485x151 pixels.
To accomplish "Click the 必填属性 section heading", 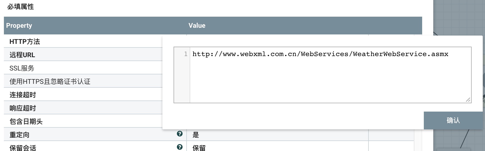I will (x=21, y=7).
